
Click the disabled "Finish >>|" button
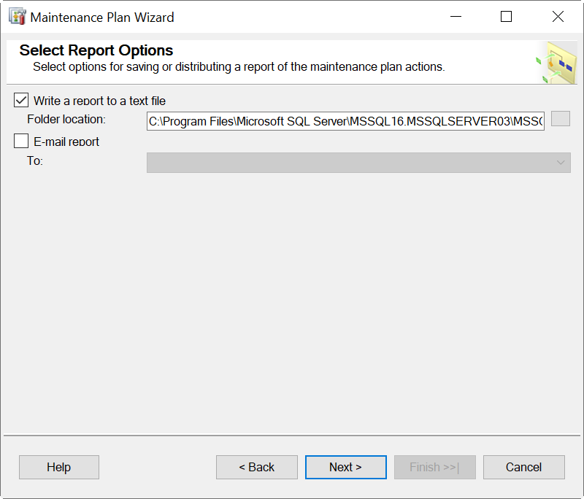click(x=434, y=467)
